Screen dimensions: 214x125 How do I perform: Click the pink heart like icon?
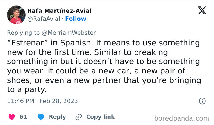11,117
